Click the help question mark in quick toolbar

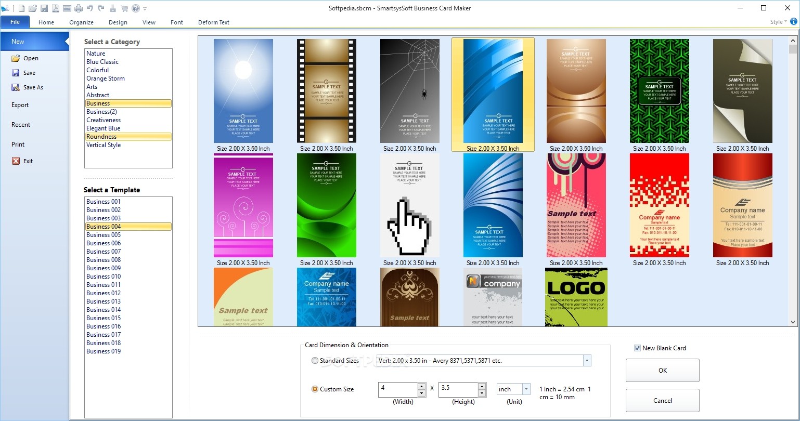(136, 8)
